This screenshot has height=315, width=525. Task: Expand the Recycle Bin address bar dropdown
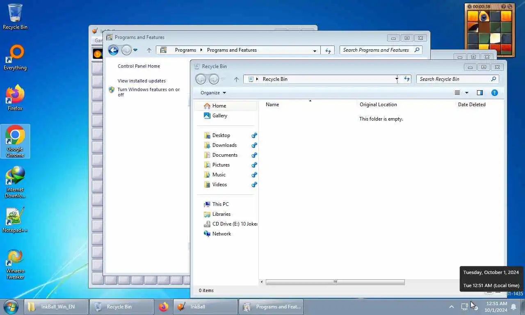(397, 79)
